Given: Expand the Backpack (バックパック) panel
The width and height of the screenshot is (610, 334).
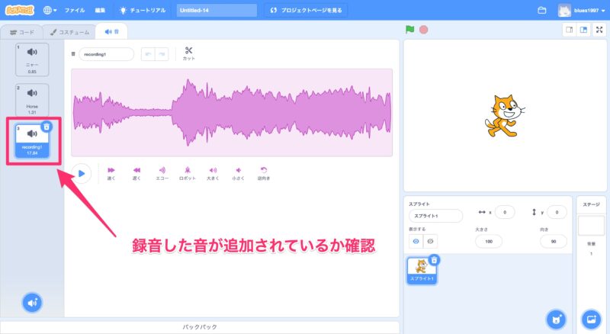Looking at the screenshot, I should click(x=202, y=327).
